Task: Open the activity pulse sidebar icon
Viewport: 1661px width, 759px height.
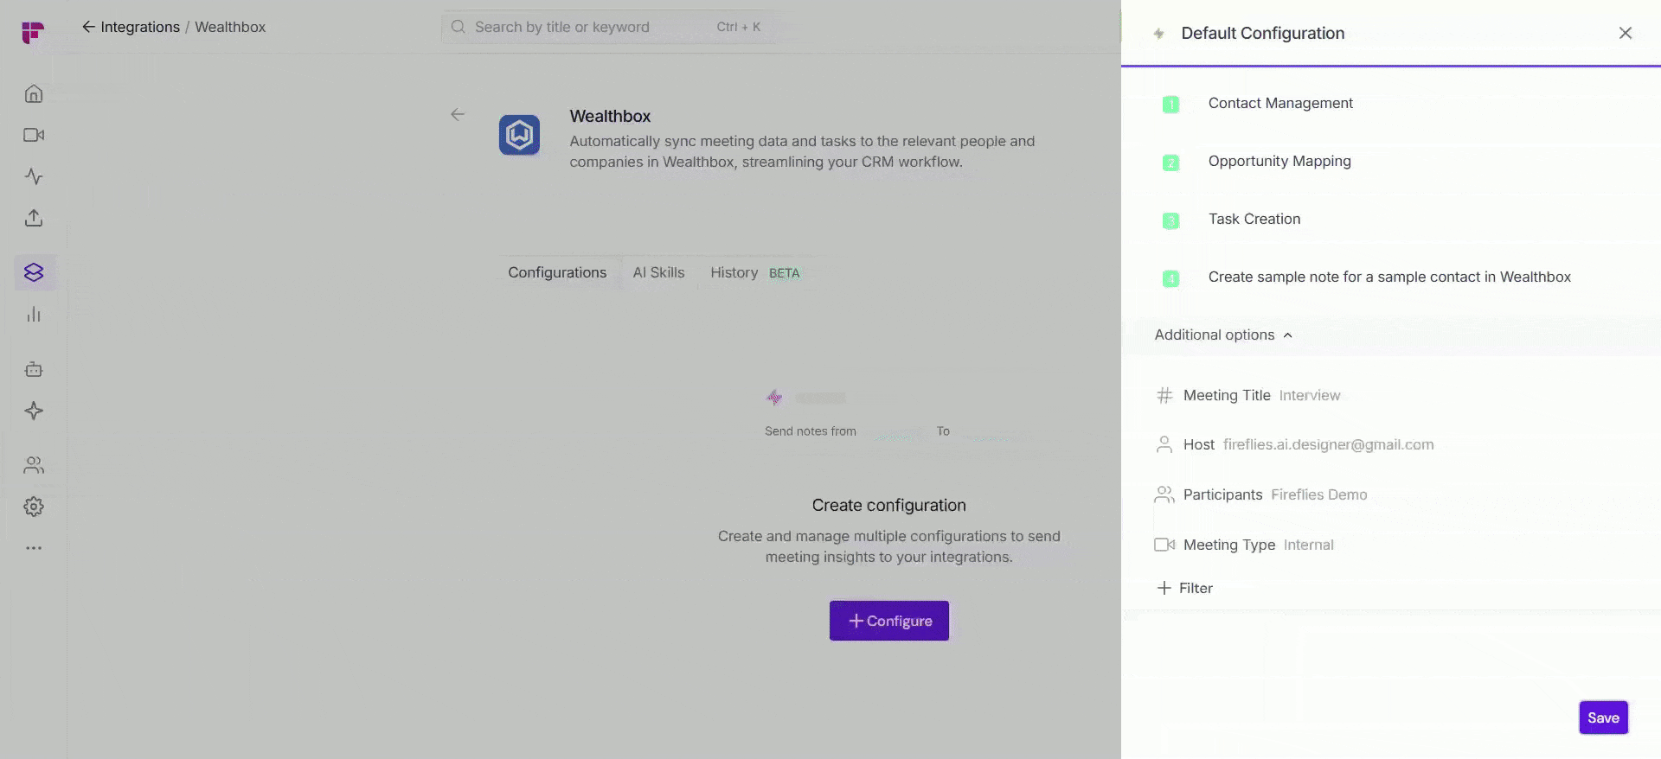Action: click(34, 176)
